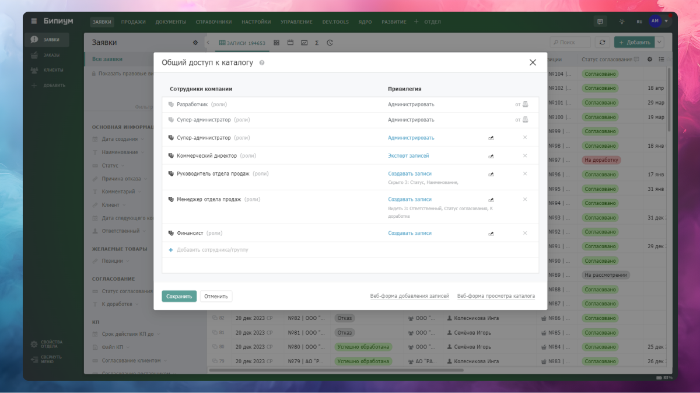Click the refresh records icon
The height and width of the screenshot is (393, 700).
click(603, 42)
